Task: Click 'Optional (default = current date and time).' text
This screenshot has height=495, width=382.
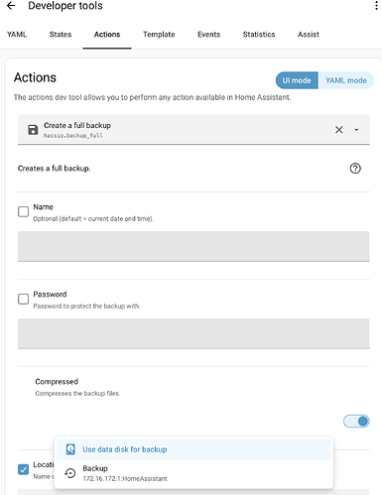Action: coord(93,219)
